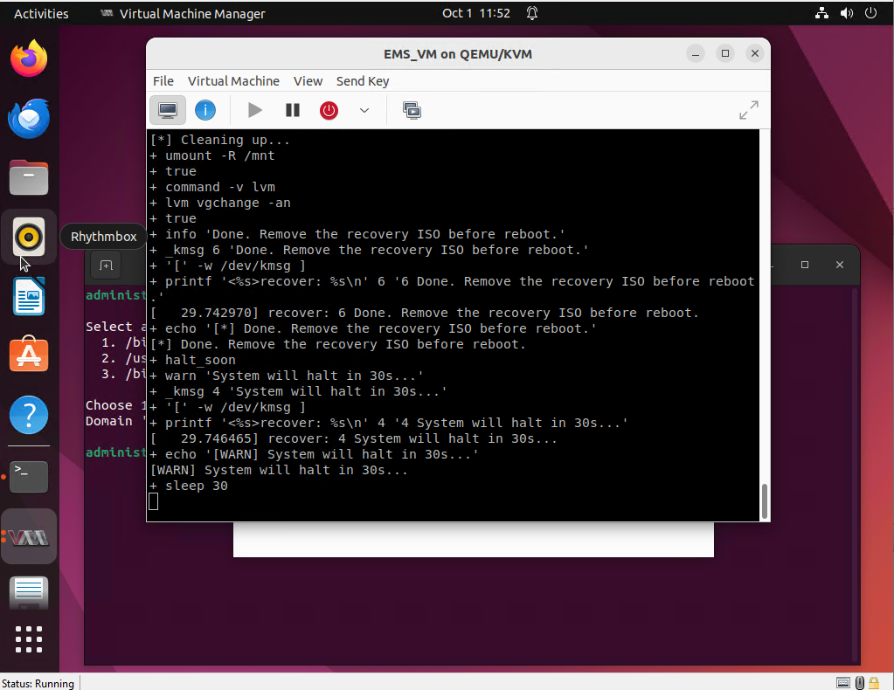Screen dimensions: 894x690
Task: Click Activities in the top bar
Action: coord(41,13)
